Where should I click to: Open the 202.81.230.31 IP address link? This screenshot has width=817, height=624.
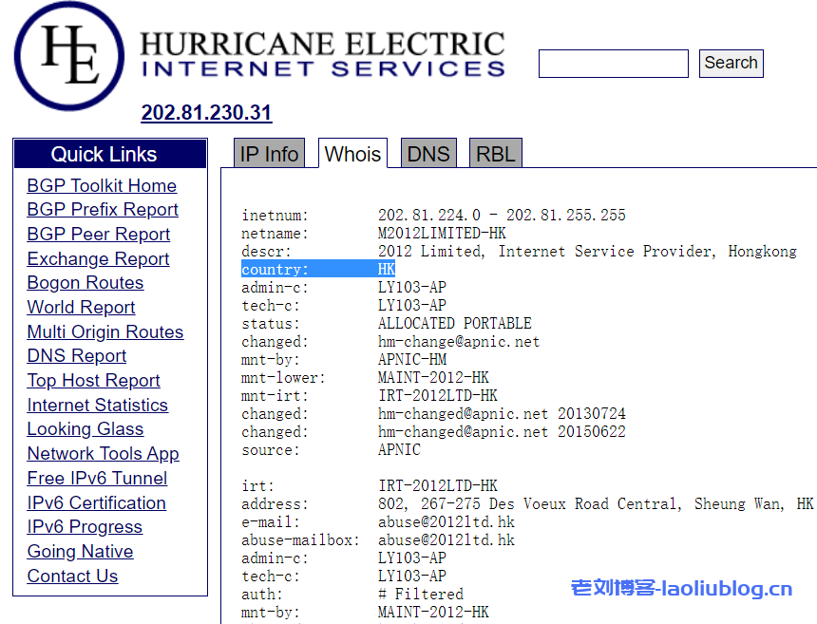coord(206,113)
